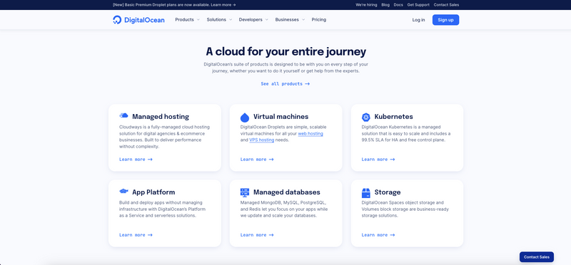The height and width of the screenshot is (265, 571).
Task: Click Learn more under Virtual machines
Action: click(x=257, y=160)
